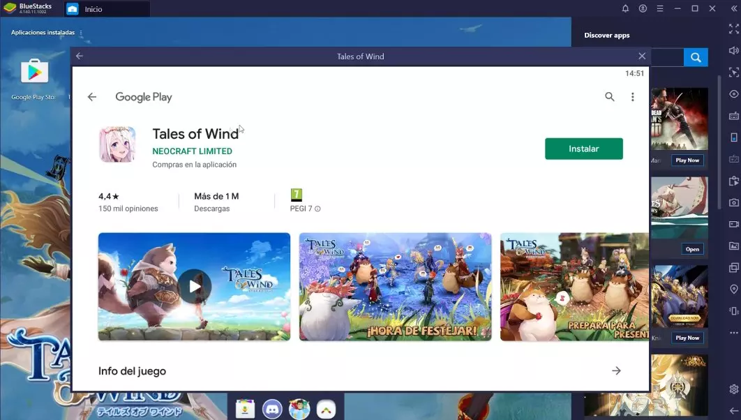741x420 pixels.
Task: Open BlueStacks notifications bell
Action: [x=625, y=8]
